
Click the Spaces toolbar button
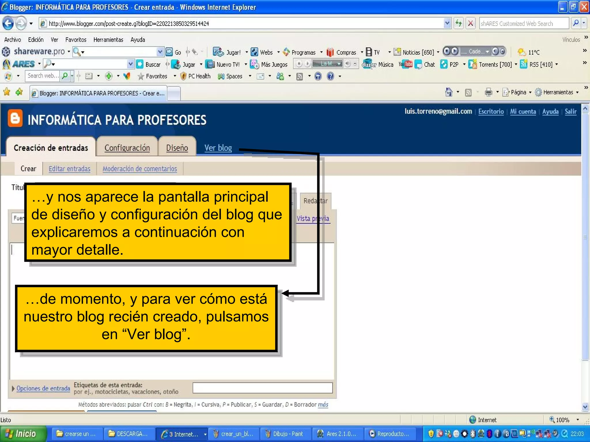coord(230,76)
